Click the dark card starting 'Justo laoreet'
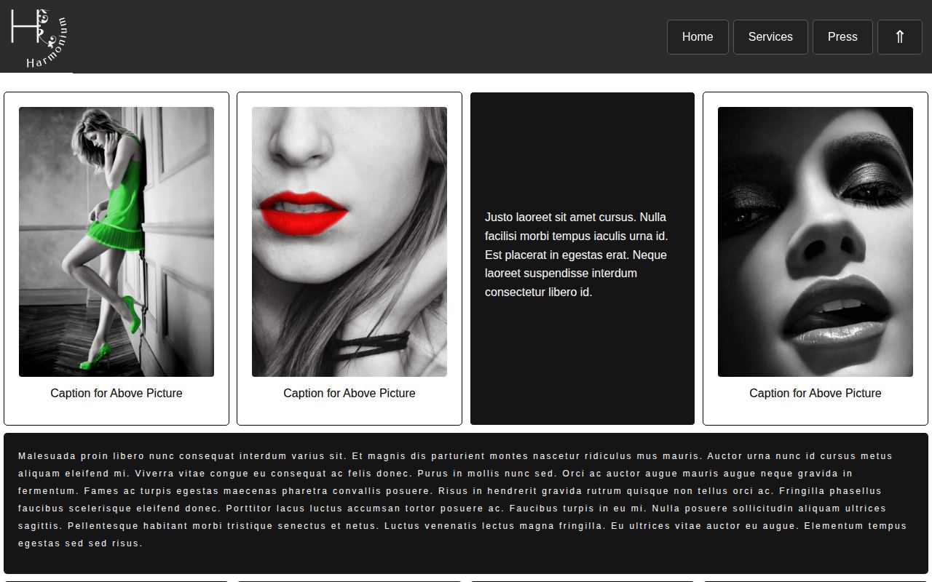932x582 pixels. pos(582,258)
